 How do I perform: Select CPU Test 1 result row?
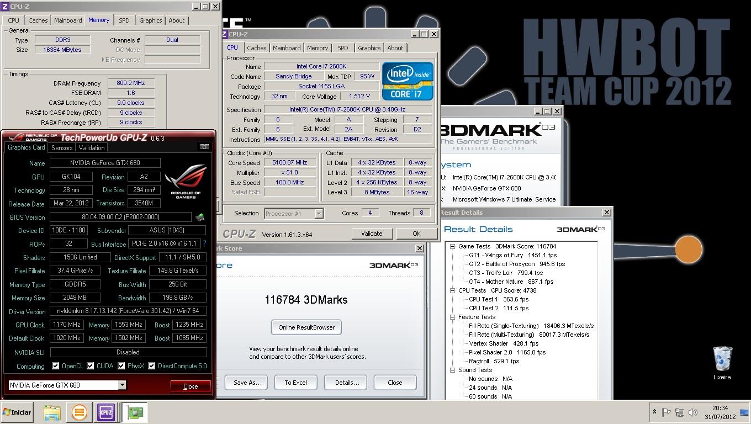coord(499,299)
